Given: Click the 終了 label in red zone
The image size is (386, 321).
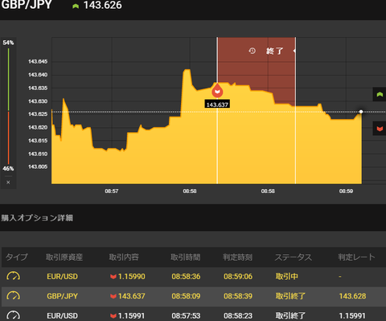Looking at the screenshot, I should click(x=275, y=51).
